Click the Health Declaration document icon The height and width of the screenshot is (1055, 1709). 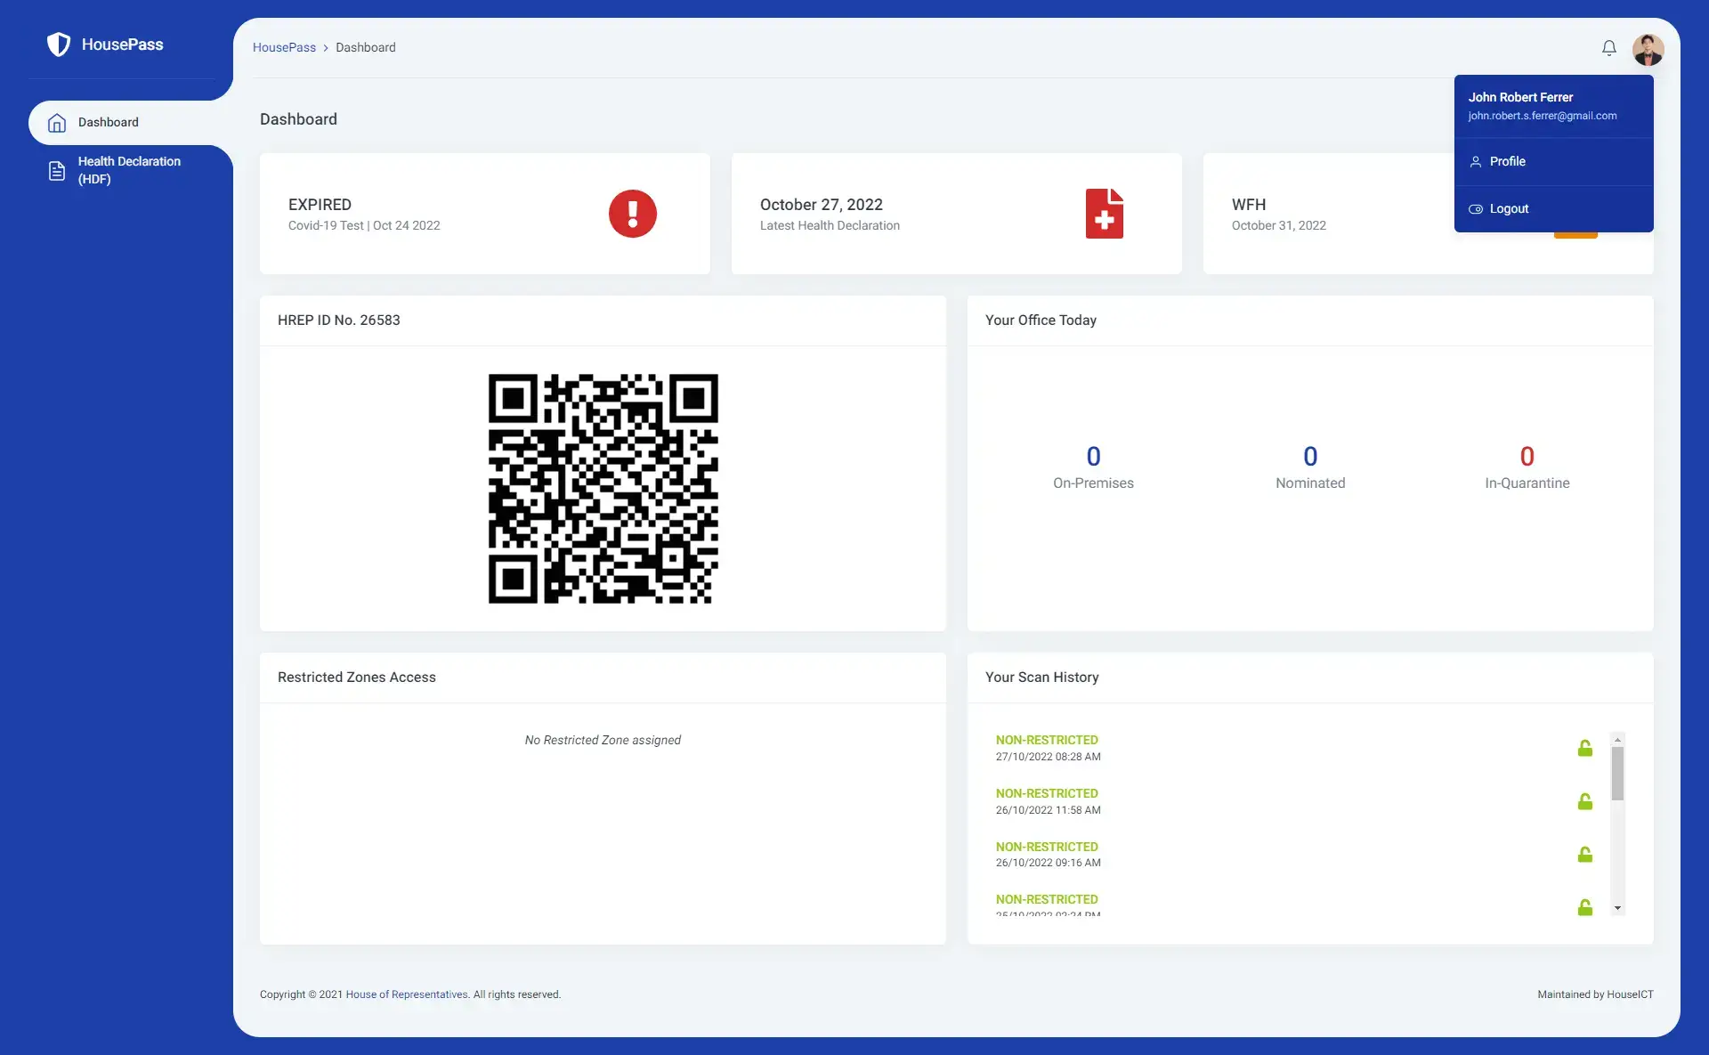(x=57, y=171)
